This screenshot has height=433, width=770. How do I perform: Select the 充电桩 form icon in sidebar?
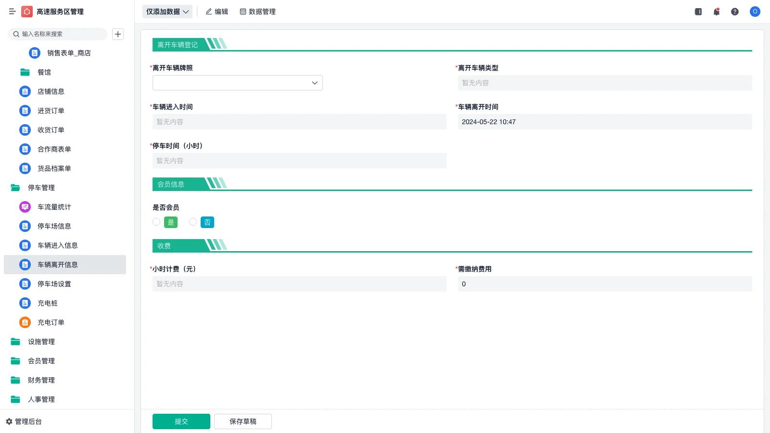[25, 303]
